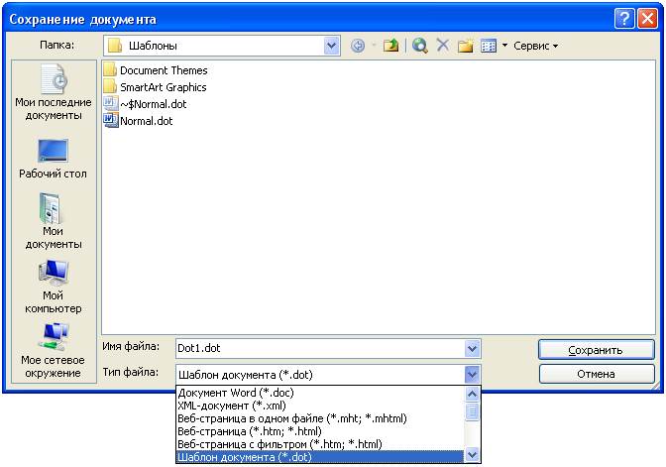Close the Сохранение документа dialog
Screen dimensions: 666x467
click(x=648, y=19)
